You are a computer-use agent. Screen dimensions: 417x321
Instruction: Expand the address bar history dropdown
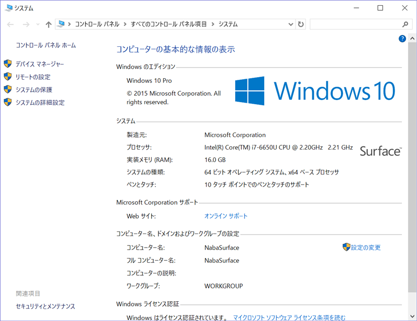point(291,24)
